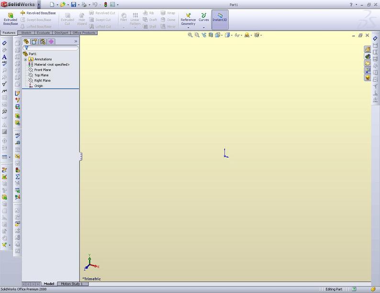Image resolution: width=380 pixels, height=293 pixels.
Task: Open the ConfigurationManager tab
Action: [x=43, y=42]
